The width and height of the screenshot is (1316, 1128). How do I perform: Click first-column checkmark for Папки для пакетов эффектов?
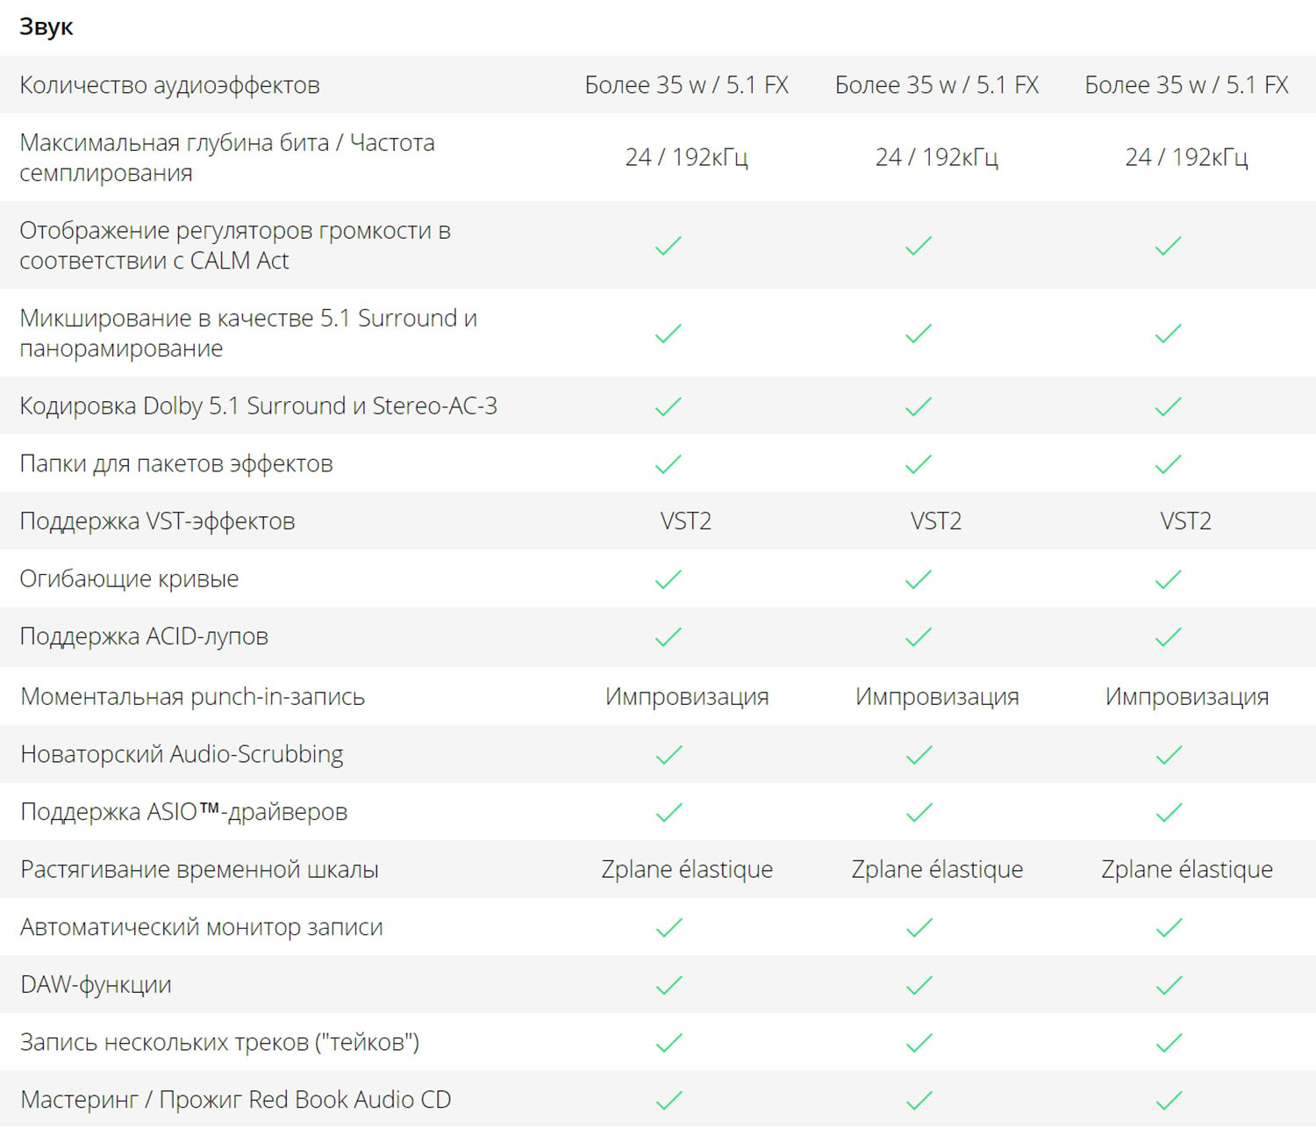[x=669, y=464]
